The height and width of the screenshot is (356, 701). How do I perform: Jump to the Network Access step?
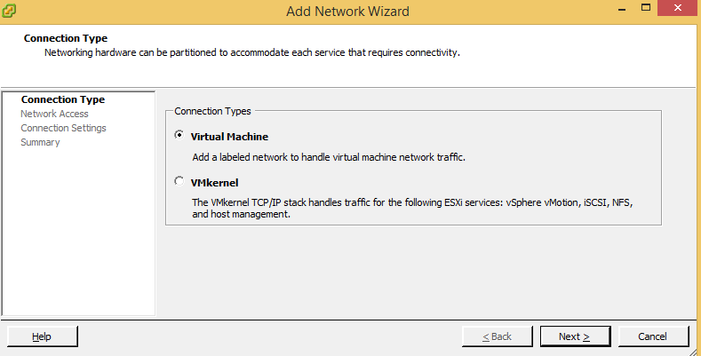(54, 114)
